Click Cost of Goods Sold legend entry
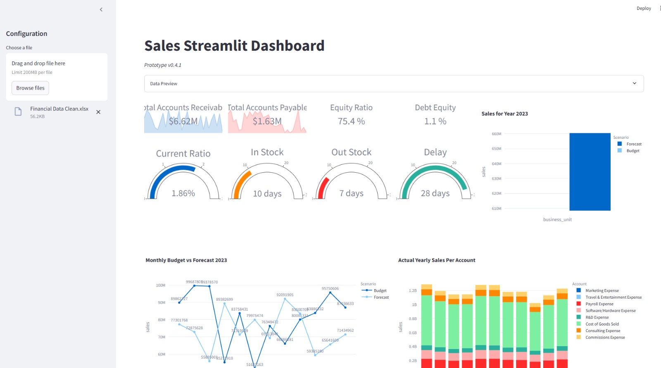Screen dimensions: 661x368 [602, 324]
